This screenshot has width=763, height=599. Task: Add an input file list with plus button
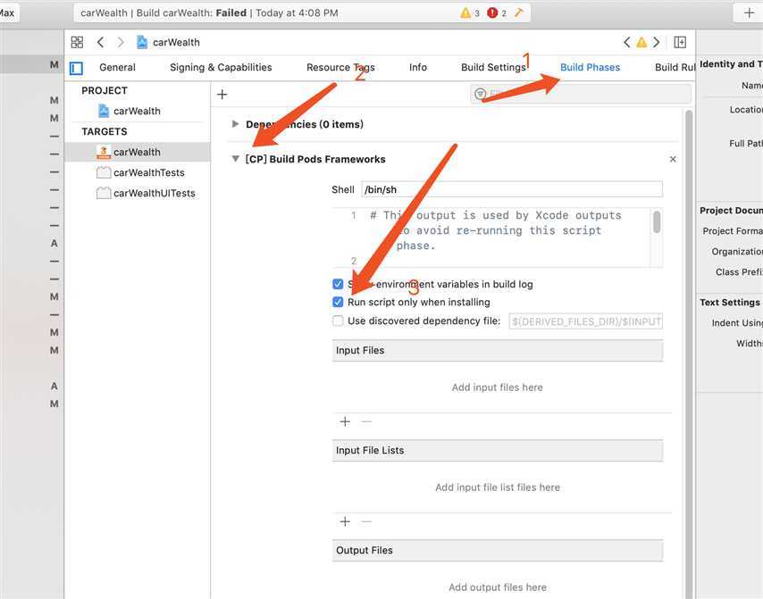(x=345, y=521)
